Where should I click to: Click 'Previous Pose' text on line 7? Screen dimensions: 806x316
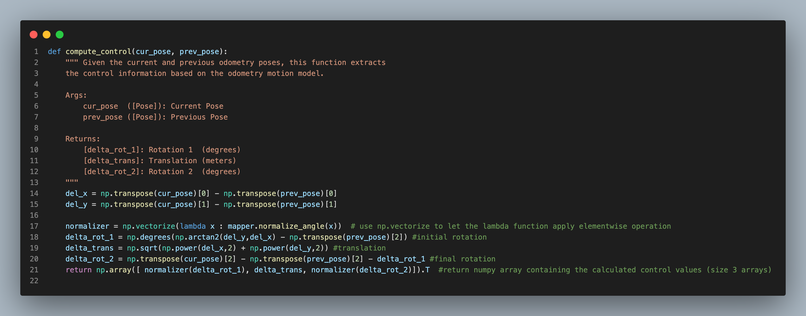coord(199,117)
